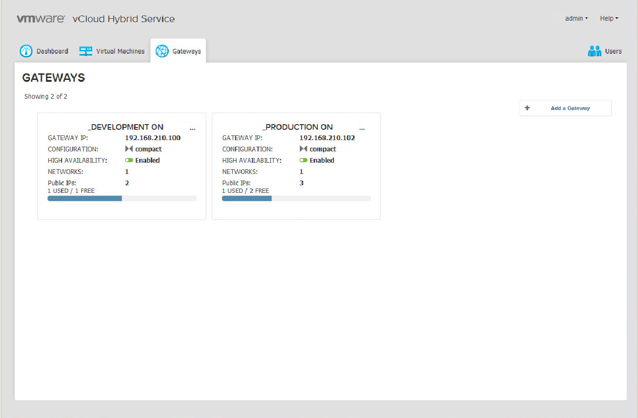Click the VMware logo

point(41,19)
